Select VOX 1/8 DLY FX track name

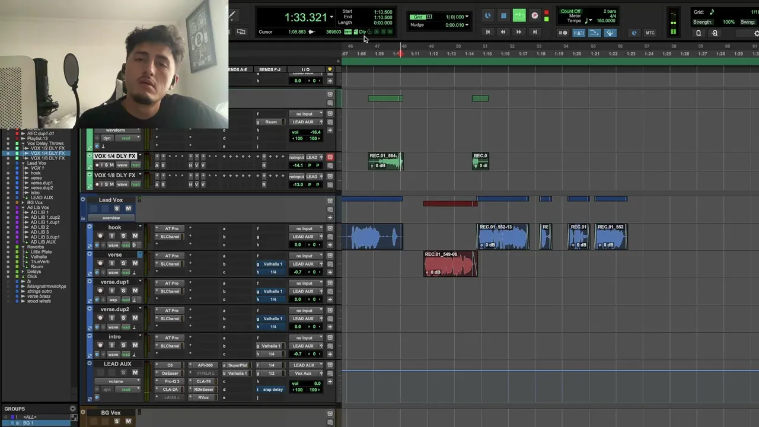115,175
